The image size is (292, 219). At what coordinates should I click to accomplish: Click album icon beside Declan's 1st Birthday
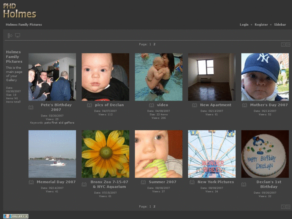coord(244,184)
